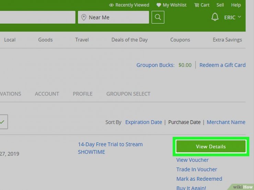This screenshot has width=254, height=190.
Task: Click the $0.00 Groupon Bucks balance
Action: point(185,65)
